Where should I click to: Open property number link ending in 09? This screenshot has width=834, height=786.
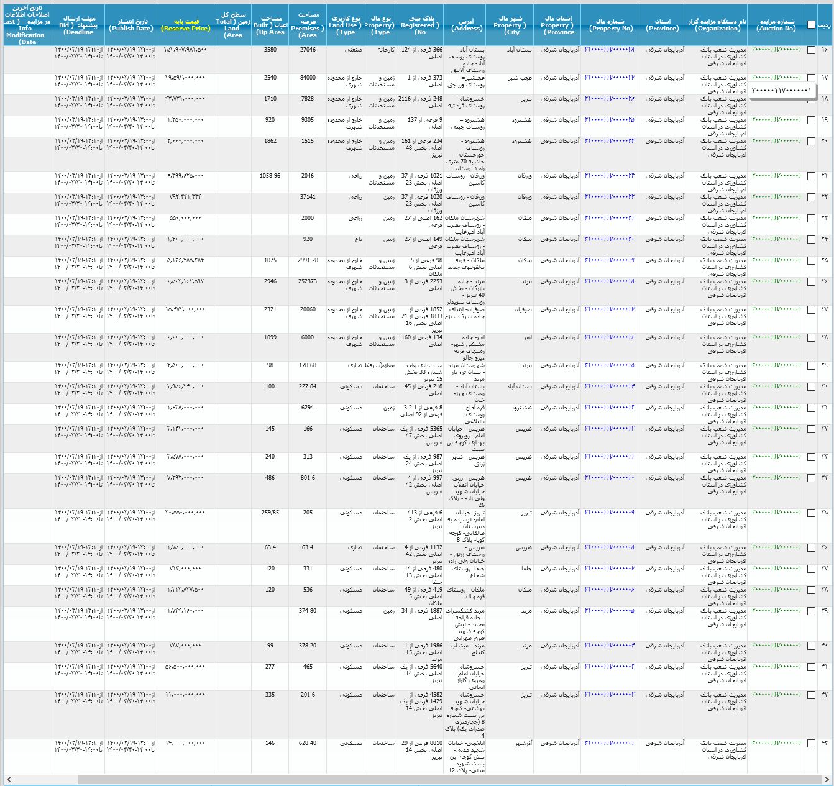tap(610, 513)
